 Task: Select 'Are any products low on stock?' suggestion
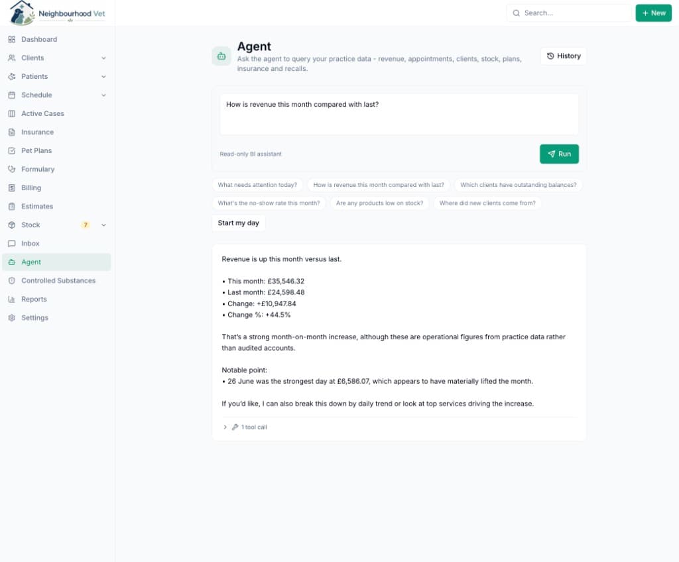(380, 203)
